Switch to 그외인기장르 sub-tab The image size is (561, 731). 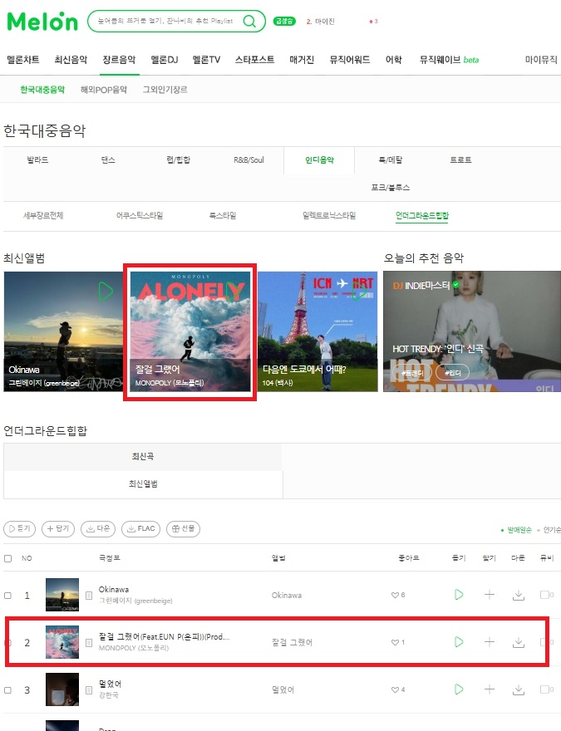[x=165, y=90]
